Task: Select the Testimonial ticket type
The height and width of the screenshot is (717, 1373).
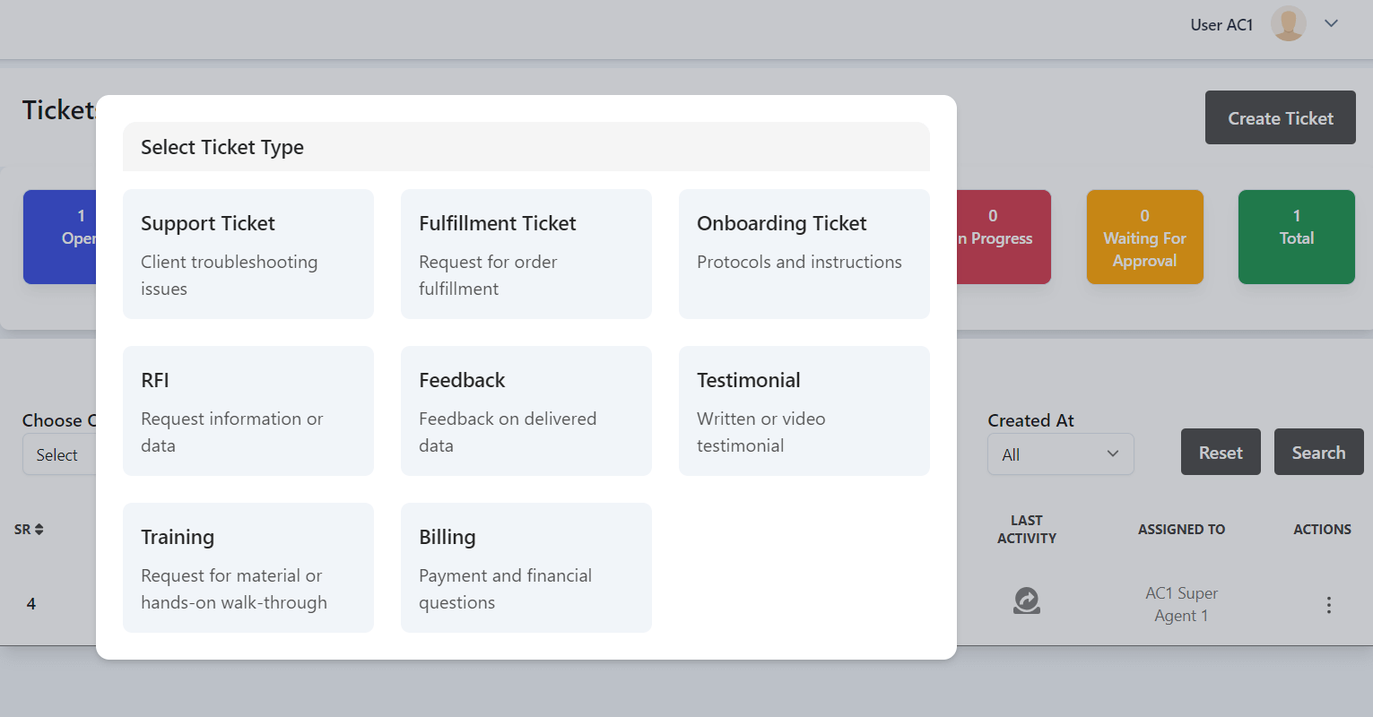Action: click(804, 410)
